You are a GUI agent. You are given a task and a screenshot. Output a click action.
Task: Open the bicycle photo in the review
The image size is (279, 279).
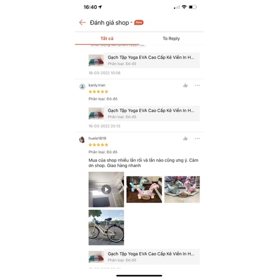[x=106, y=228]
